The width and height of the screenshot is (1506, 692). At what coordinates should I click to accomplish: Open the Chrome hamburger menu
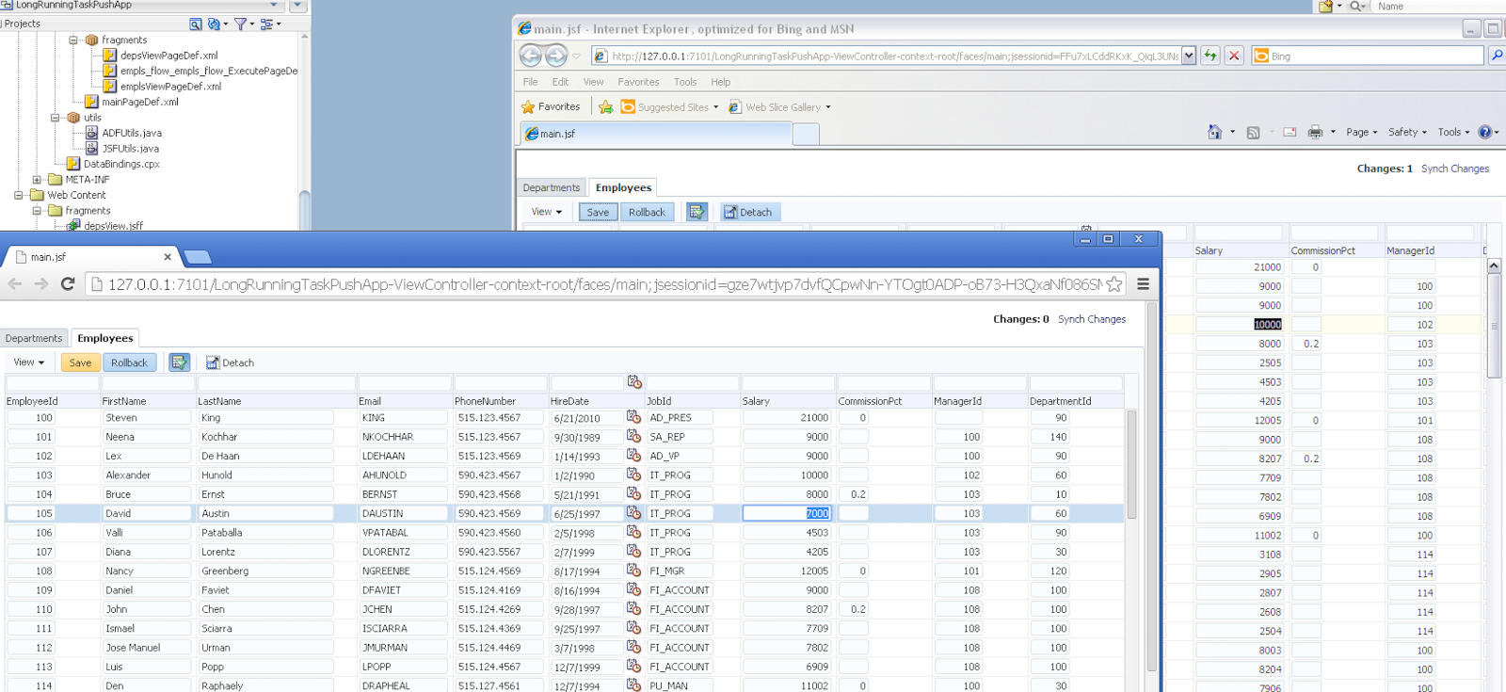(1143, 283)
